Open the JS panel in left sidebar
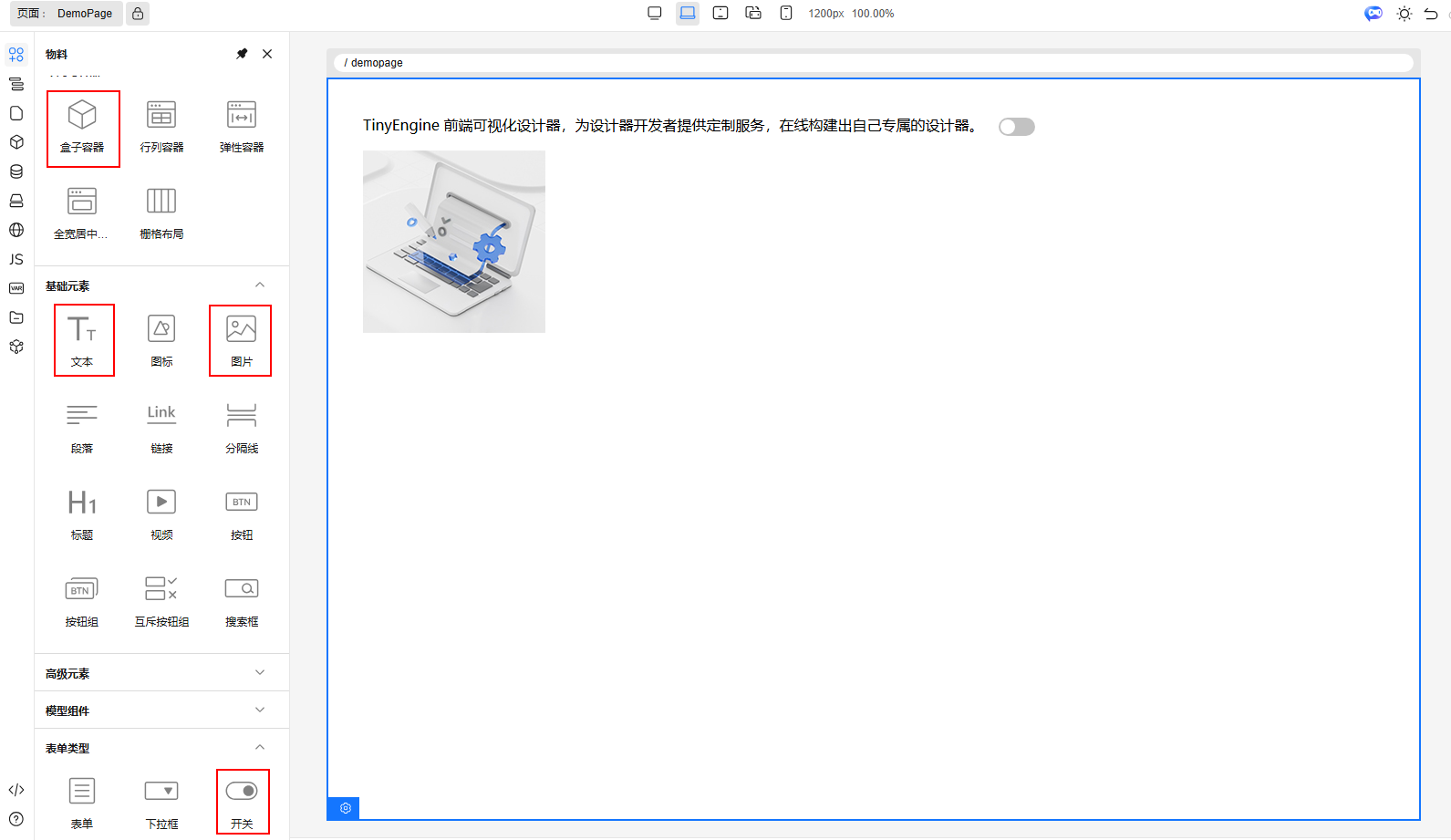The height and width of the screenshot is (840, 1451). (16, 259)
